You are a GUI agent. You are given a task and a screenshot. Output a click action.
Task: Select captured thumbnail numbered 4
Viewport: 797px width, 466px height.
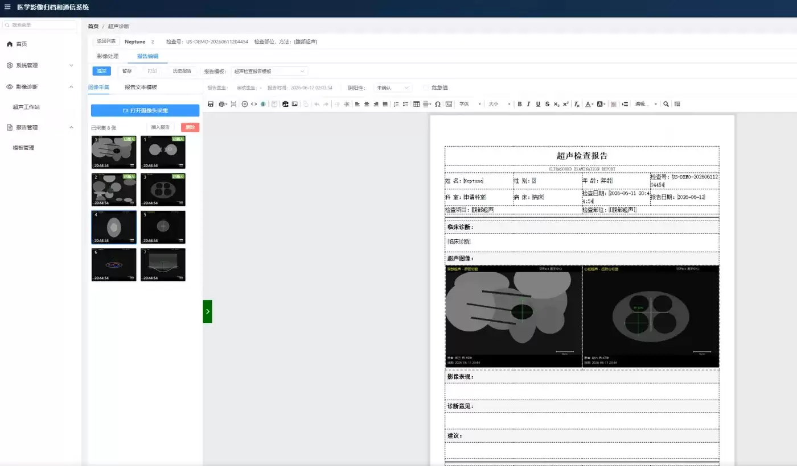point(114,227)
